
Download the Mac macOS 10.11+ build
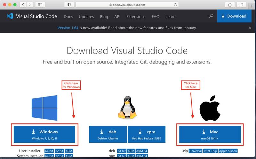[209, 134]
